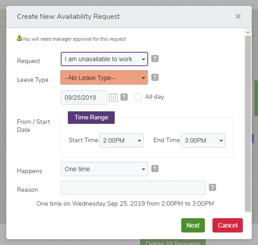Click the help icon beside Leave Type
This screenshot has width=258, height=245.
[155, 77]
